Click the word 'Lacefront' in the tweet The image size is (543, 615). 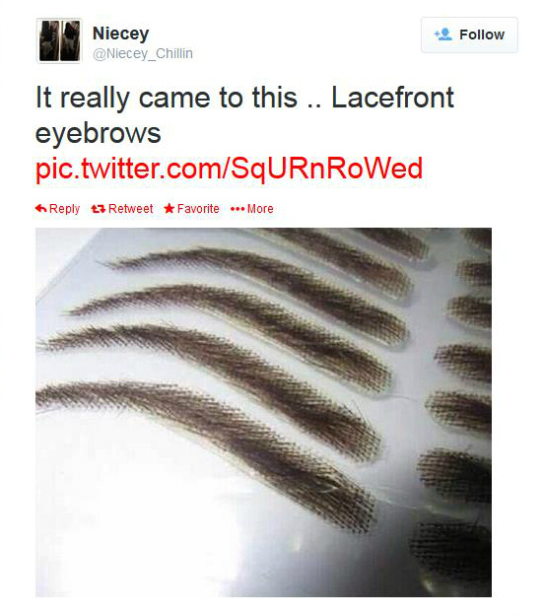click(x=392, y=98)
